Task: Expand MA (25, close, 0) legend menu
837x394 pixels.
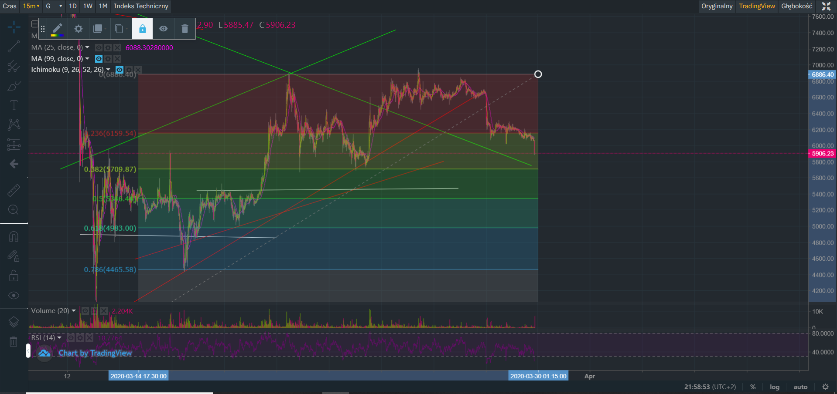Action: pos(87,47)
